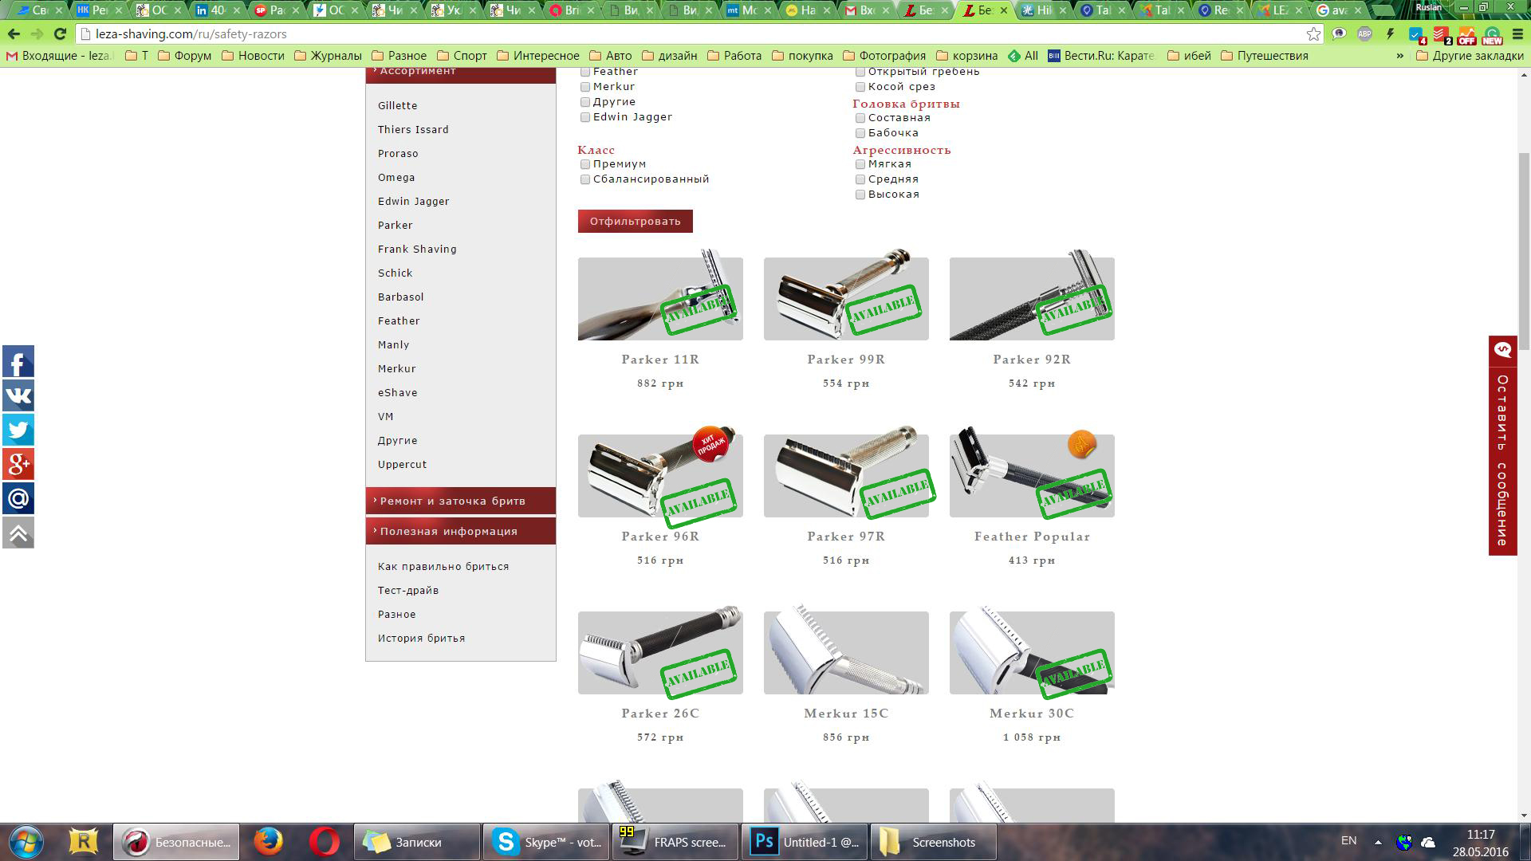Tick the Мягкая aggressiveness checkbox
Screen dimensions: 1531x861
click(860, 164)
